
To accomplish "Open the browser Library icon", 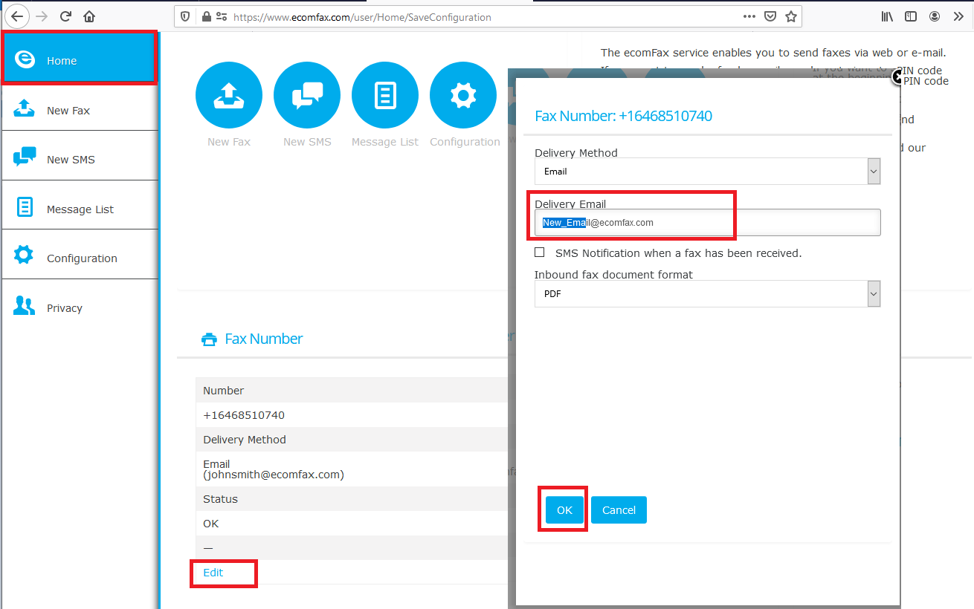I will (x=887, y=16).
